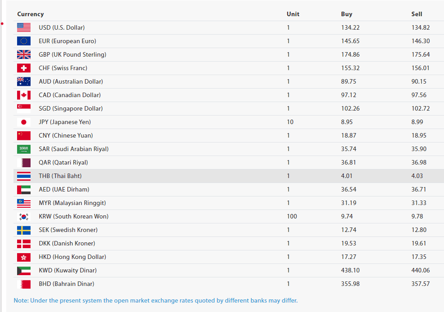Screen dimensions: 444x312
Task: Click the Buy column header
Action: point(346,14)
